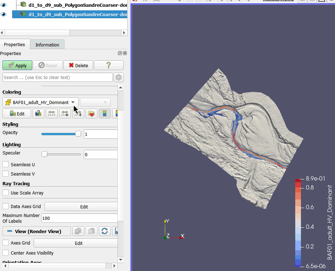Click the use separate color map icon
Viewport: 335px width, 271px height.
(x=38, y=114)
